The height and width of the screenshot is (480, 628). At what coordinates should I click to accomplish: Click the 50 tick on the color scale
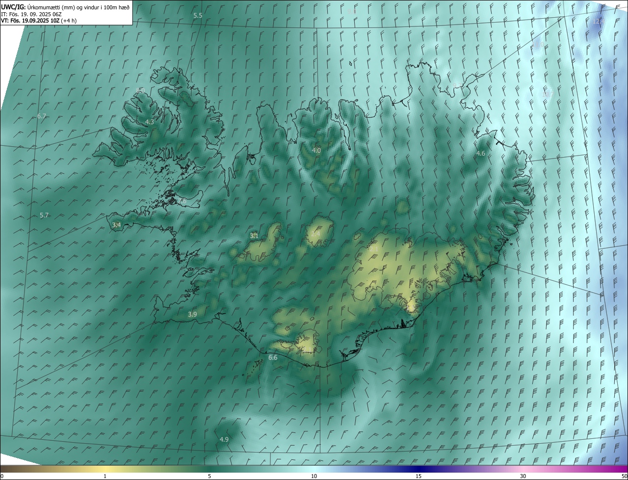[624, 476]
